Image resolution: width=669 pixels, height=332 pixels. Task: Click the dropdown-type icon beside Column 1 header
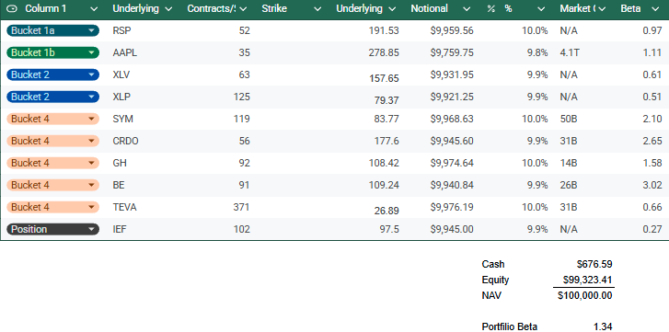(x=12, y=8)
